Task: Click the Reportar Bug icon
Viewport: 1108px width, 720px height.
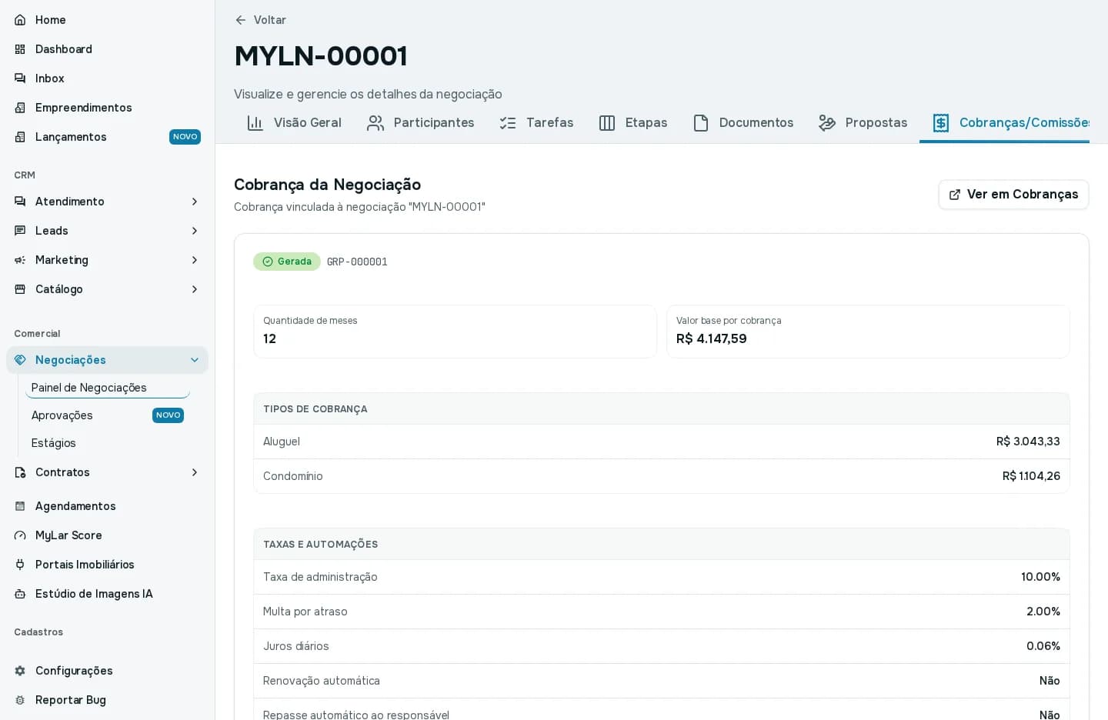Action: pos(20,700)
